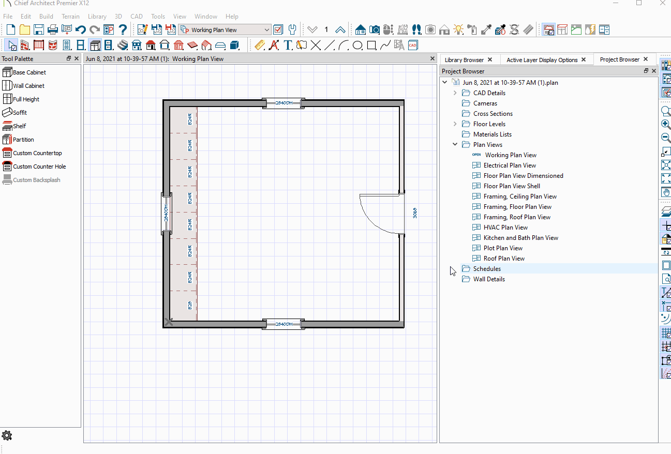Select the Circle drawing tool
Viewport: 671px width, 454px height.
pyautogui.click(x=357, y=46)
